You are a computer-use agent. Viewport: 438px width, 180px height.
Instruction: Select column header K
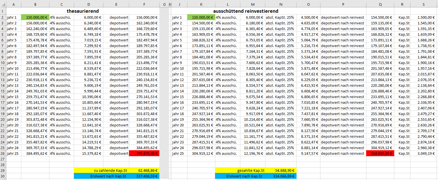(201, 4)
